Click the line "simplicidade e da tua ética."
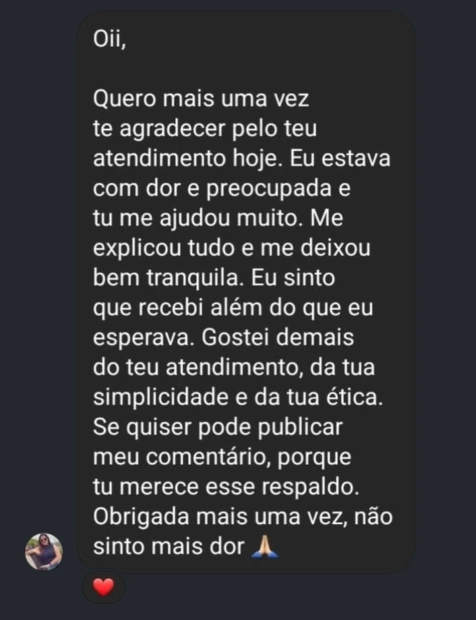The image size is (476, 620). click(x=238, y=397)
